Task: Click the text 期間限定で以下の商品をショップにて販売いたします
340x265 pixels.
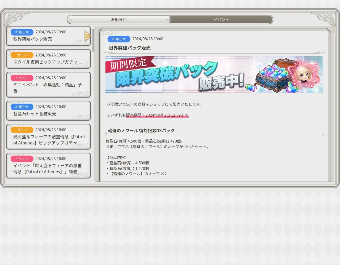Action: (154, 104)
